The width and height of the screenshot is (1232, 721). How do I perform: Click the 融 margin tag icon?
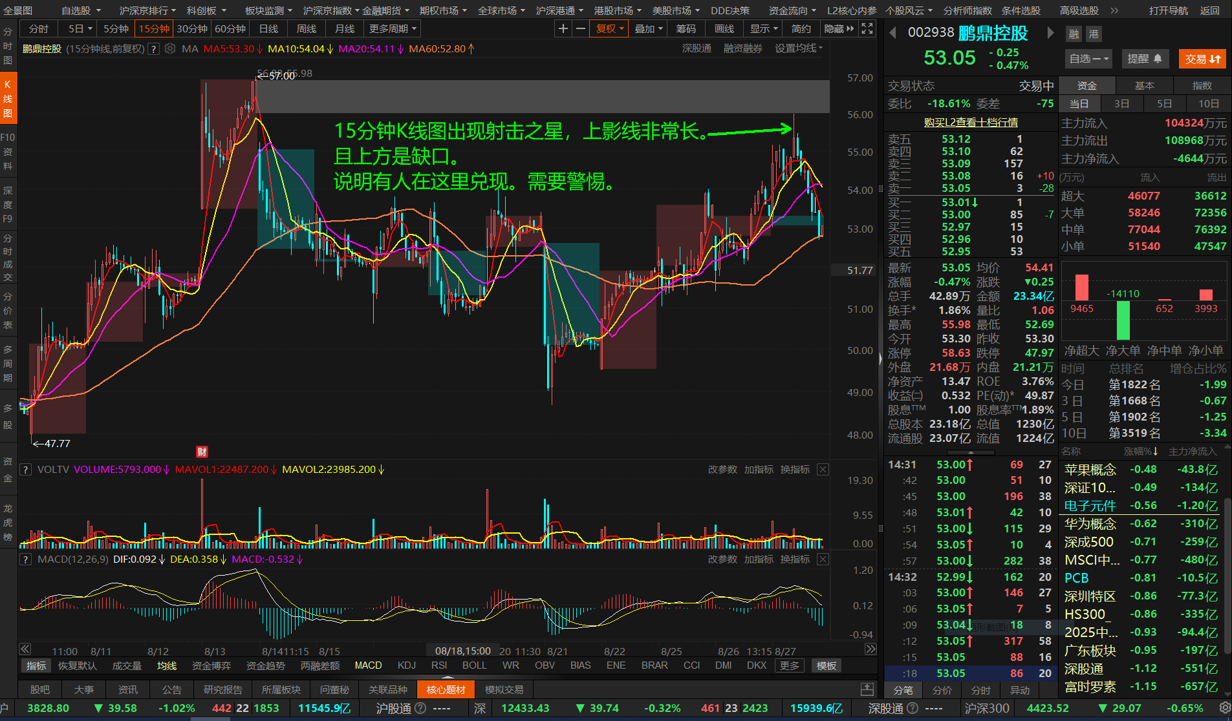pyautogui.click(x=1074, y=34)
